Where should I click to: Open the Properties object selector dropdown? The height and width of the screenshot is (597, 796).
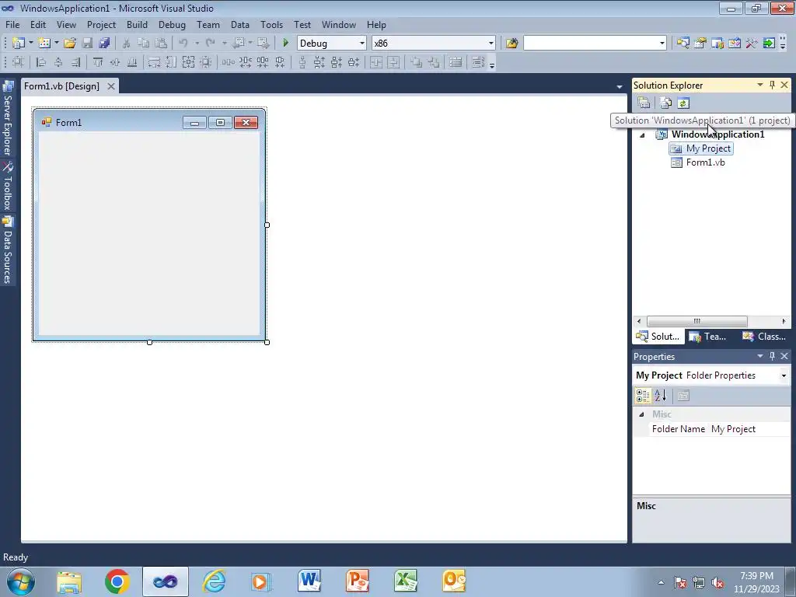tap(784, 375)
